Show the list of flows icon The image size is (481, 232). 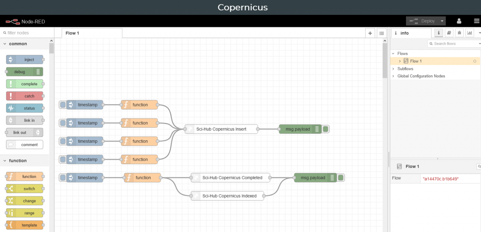coord(382,33)
